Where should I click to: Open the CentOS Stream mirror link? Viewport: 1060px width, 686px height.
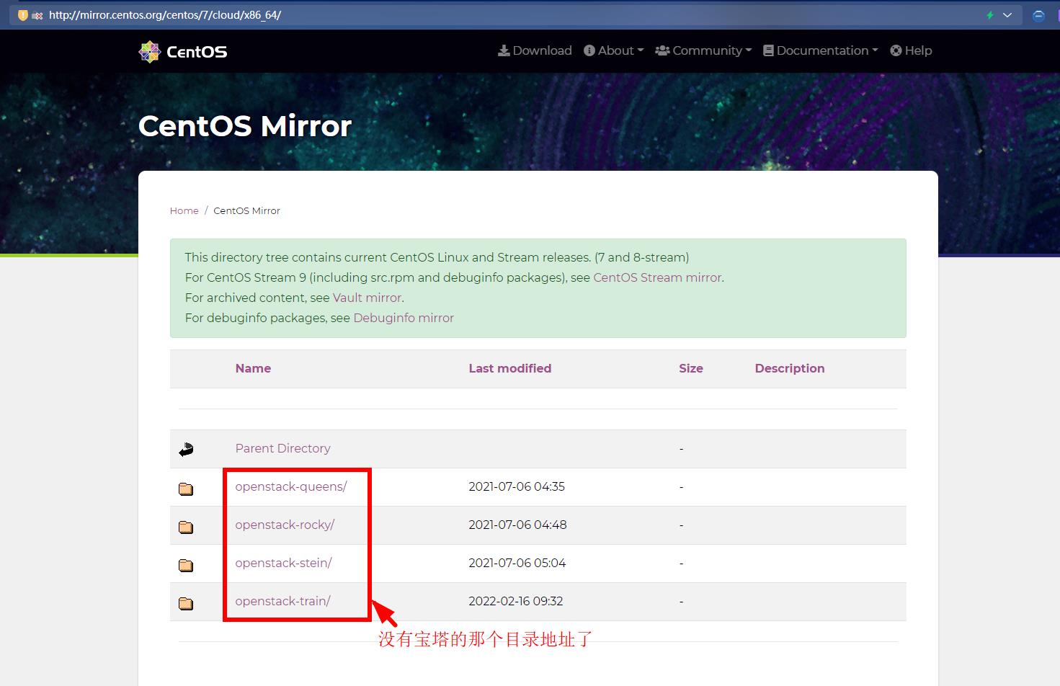point(657,277)
